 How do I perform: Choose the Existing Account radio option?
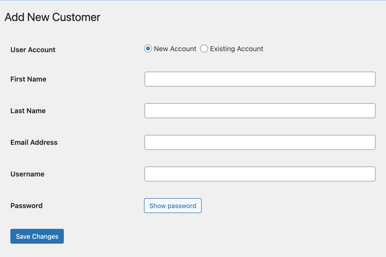[x=204, y=49]
